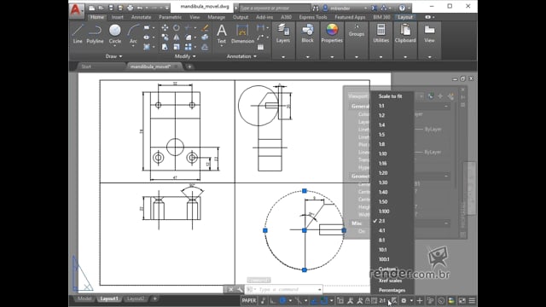Activate the Move tool in Modify panel
The width and height of the screenshot is (546, 307).
click(x=165, y=27)
